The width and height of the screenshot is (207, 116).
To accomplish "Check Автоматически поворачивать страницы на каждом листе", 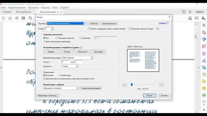I will tap(44, 79).
